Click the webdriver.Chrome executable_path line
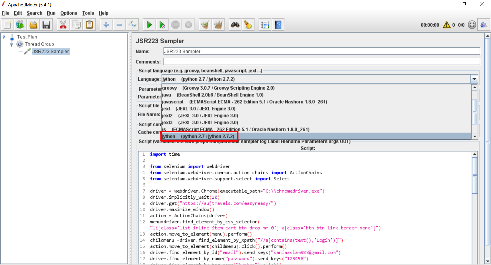The image size is (491, 265). click(237, 191)
